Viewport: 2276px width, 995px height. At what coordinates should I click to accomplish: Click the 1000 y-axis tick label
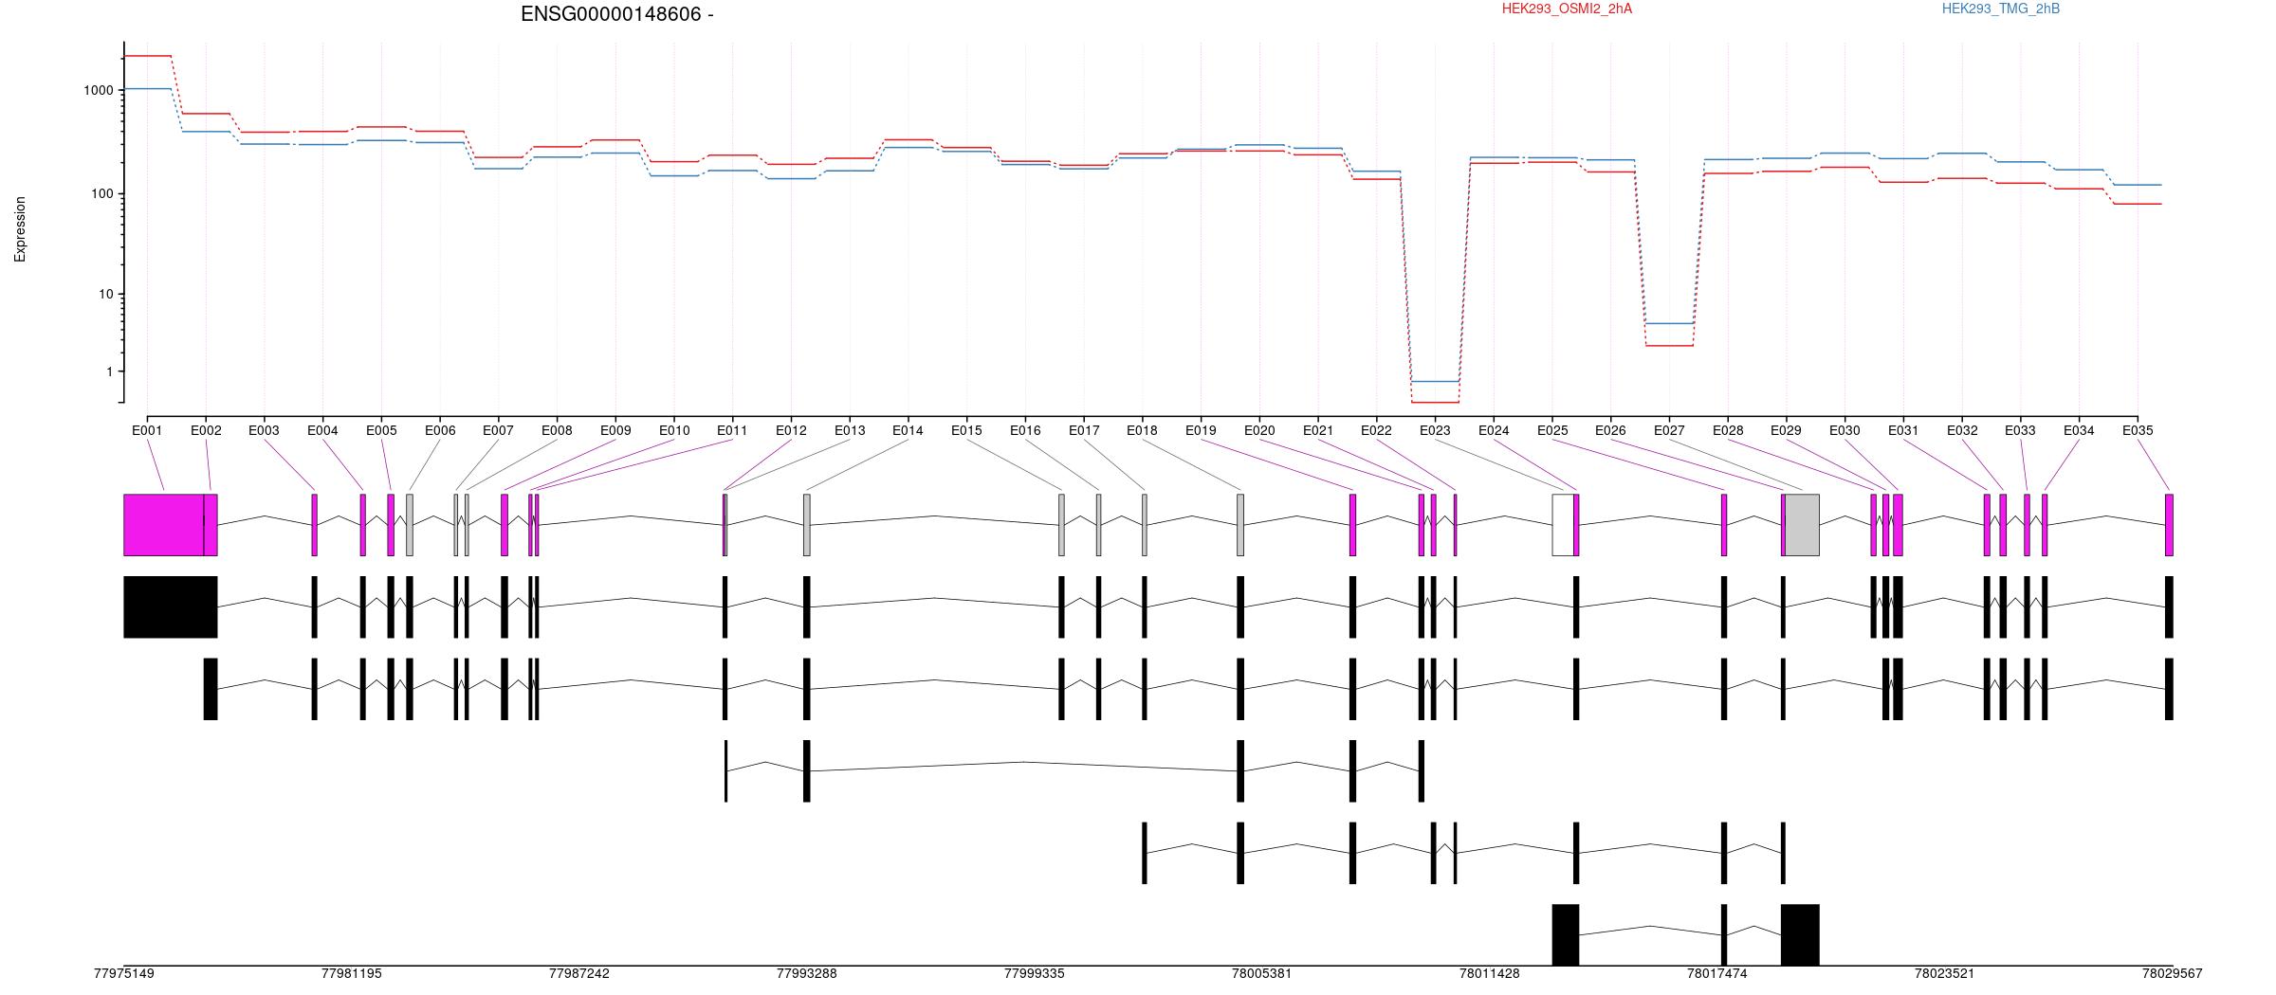tap(99, 91)
